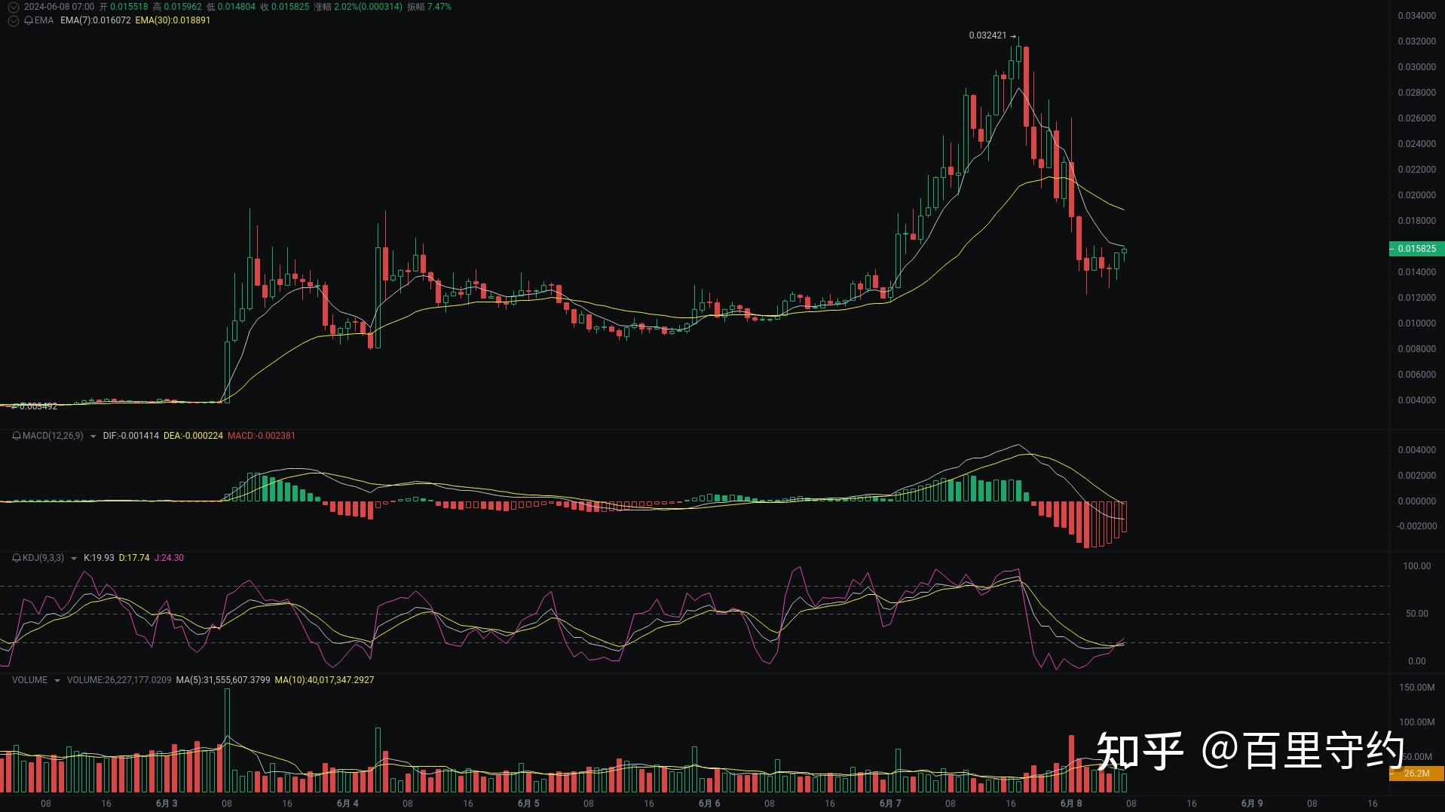Click the 6月 7 date axis label
The height and width of the screenshot is (812, 1445).
pos(890,804)
